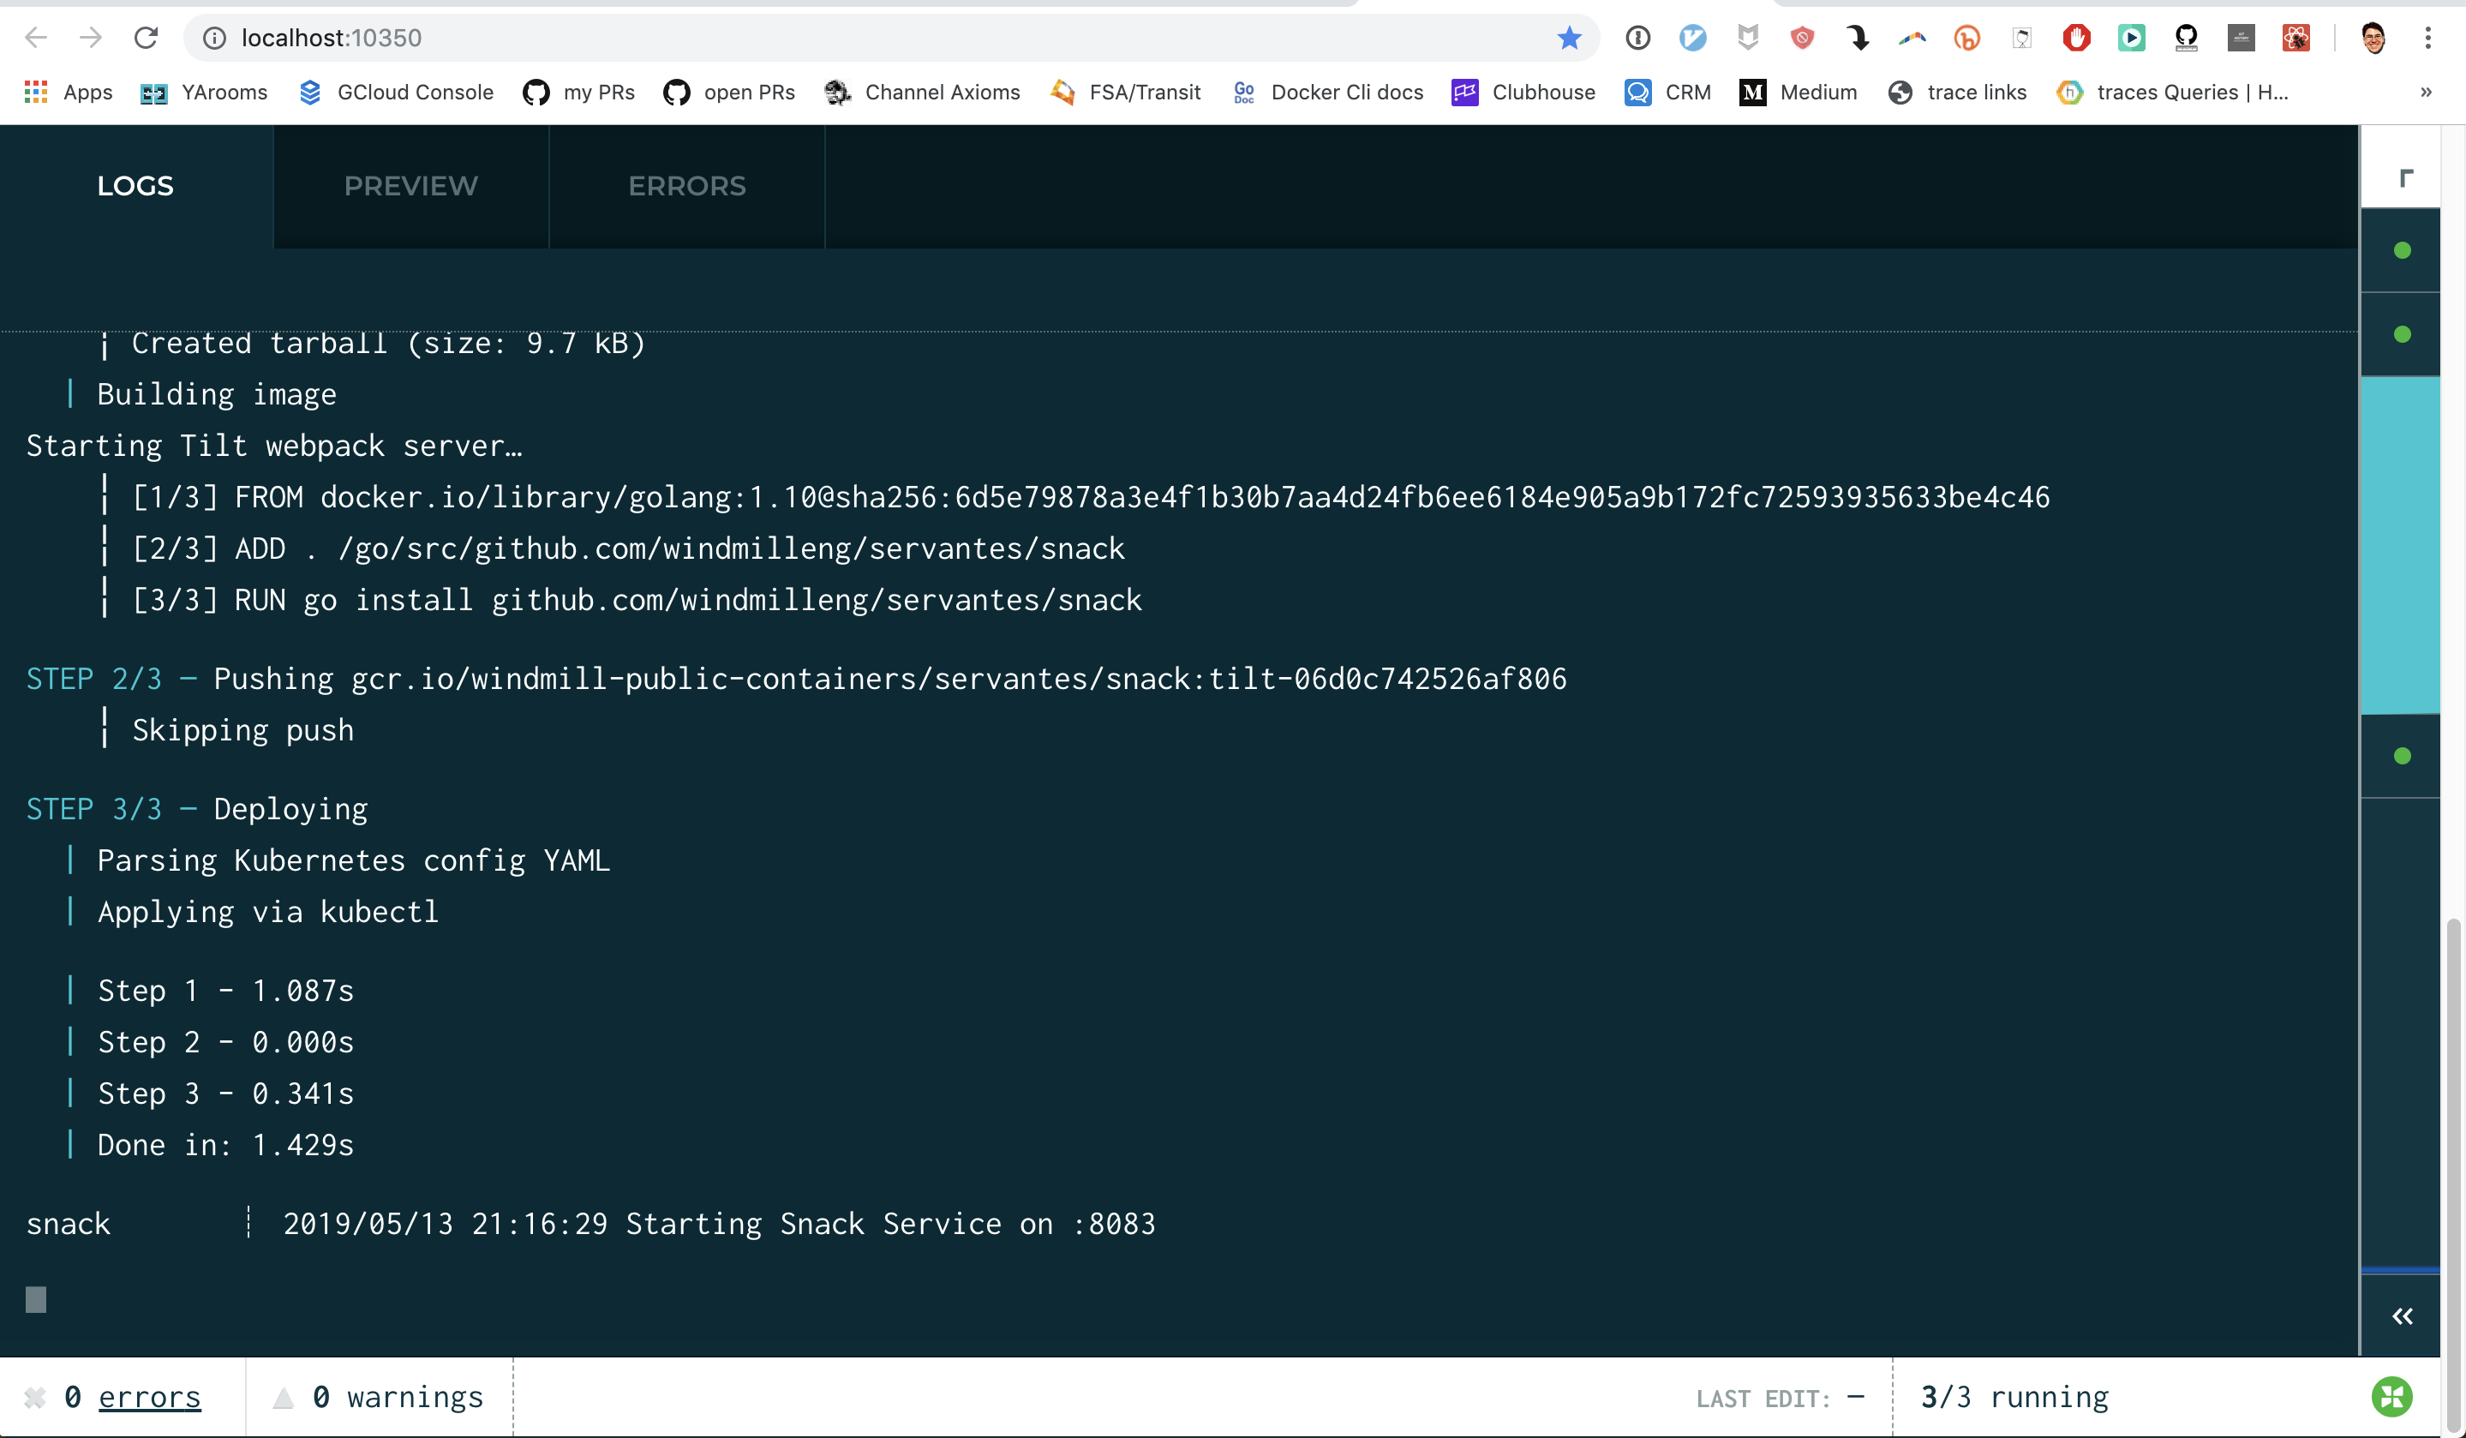
Task: Open the Apps bookmark
Action: click(x=69, y=92)
